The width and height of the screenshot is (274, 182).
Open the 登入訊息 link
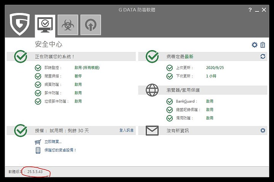tap(126, 130)
